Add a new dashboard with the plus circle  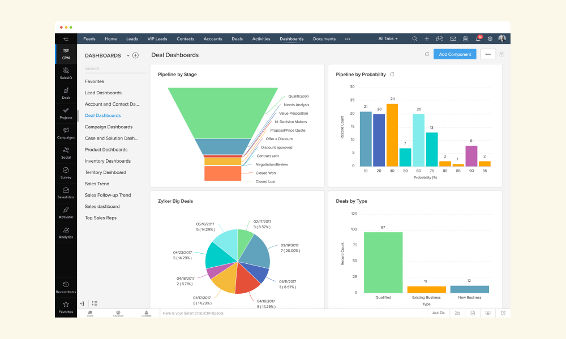click(x=135, y=55)
